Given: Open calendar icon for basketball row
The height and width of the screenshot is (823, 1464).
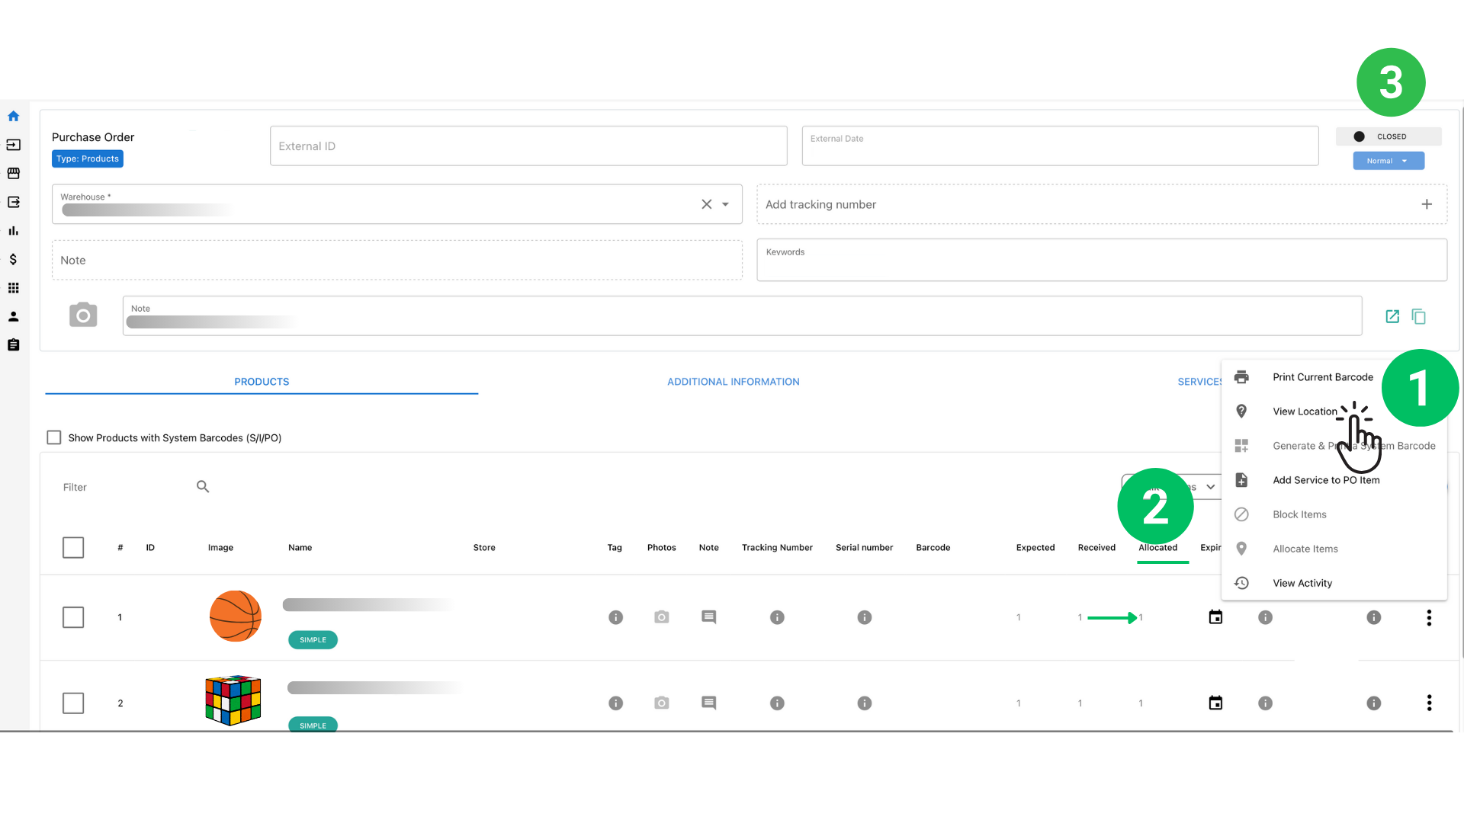Looking at the screenshot, I should 1215,617.
